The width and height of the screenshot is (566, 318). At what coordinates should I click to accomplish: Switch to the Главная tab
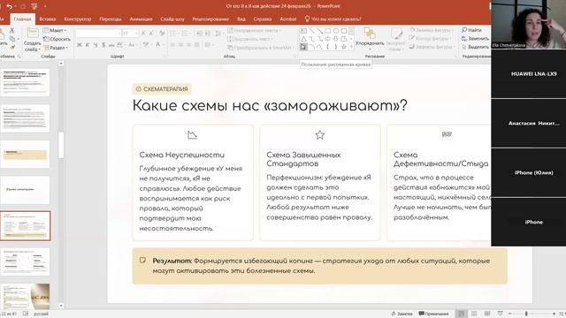pos(22,19)
